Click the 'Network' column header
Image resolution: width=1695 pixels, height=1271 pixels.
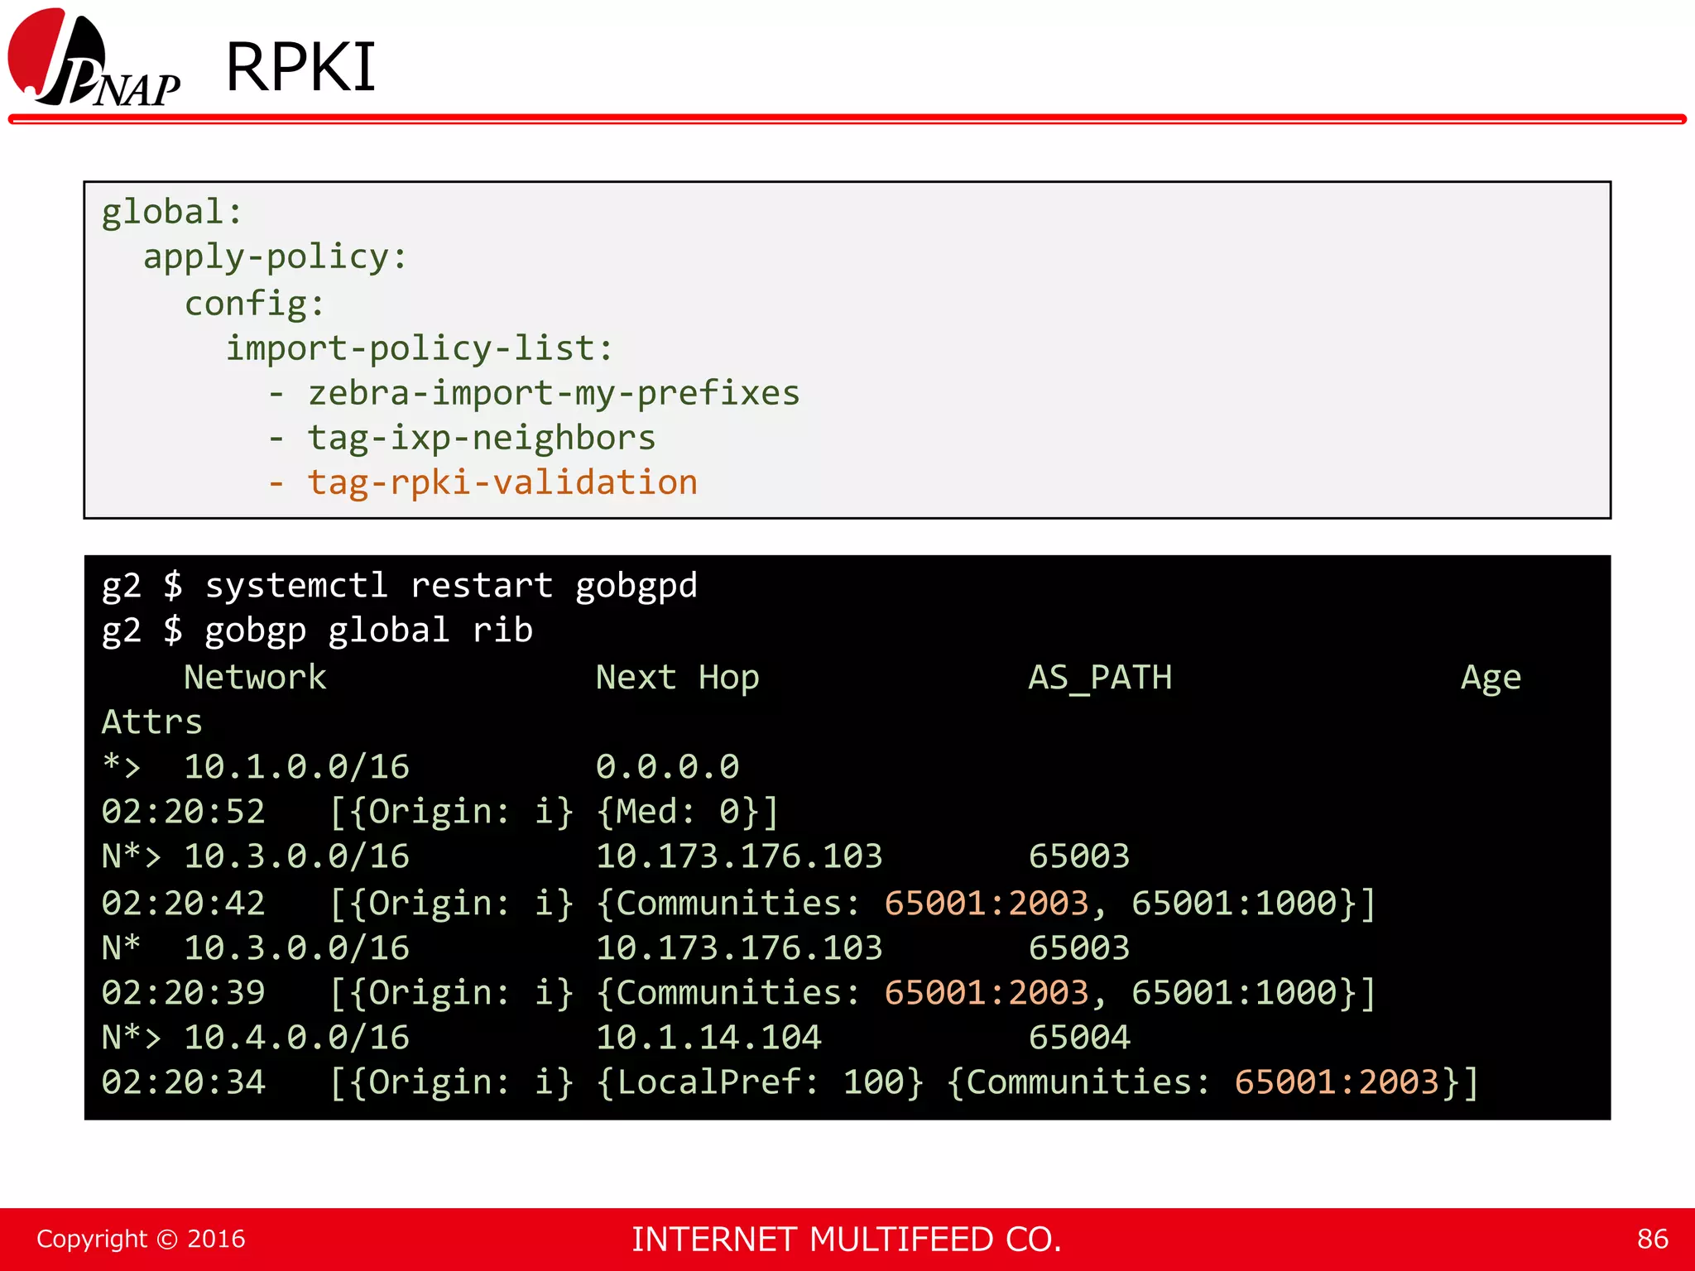[255, 677]
